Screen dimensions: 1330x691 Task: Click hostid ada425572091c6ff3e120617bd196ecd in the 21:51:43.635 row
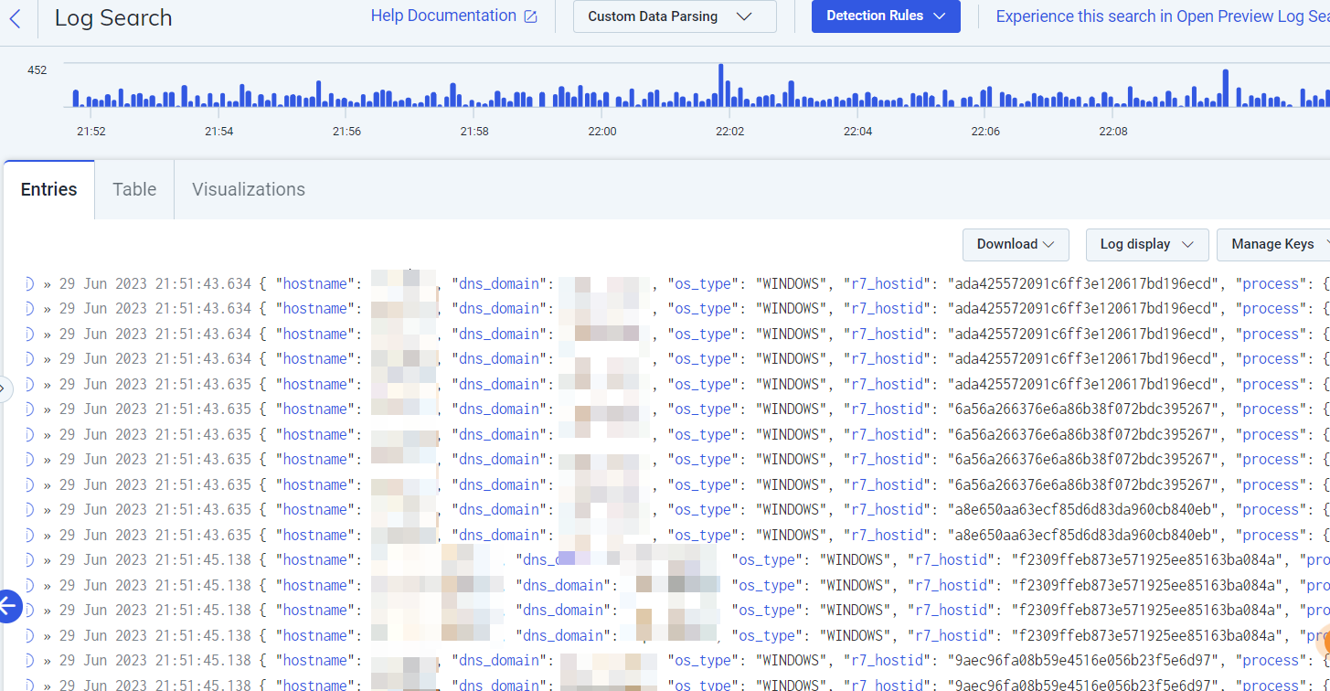[x=1082, y=384]
